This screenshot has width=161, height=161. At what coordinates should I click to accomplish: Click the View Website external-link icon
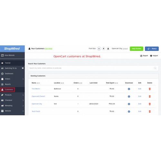[x=2, y=55]
